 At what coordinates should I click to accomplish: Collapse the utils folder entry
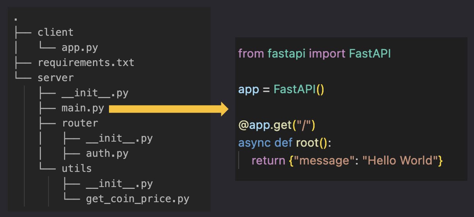(x=77, y=168)
